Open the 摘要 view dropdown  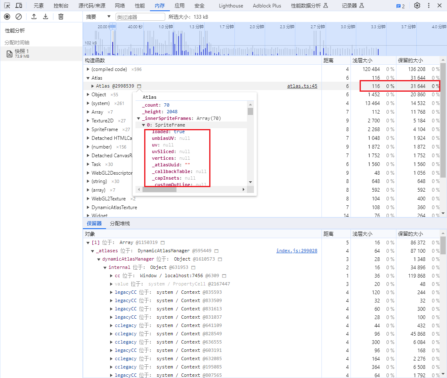[x=98, y=17]
